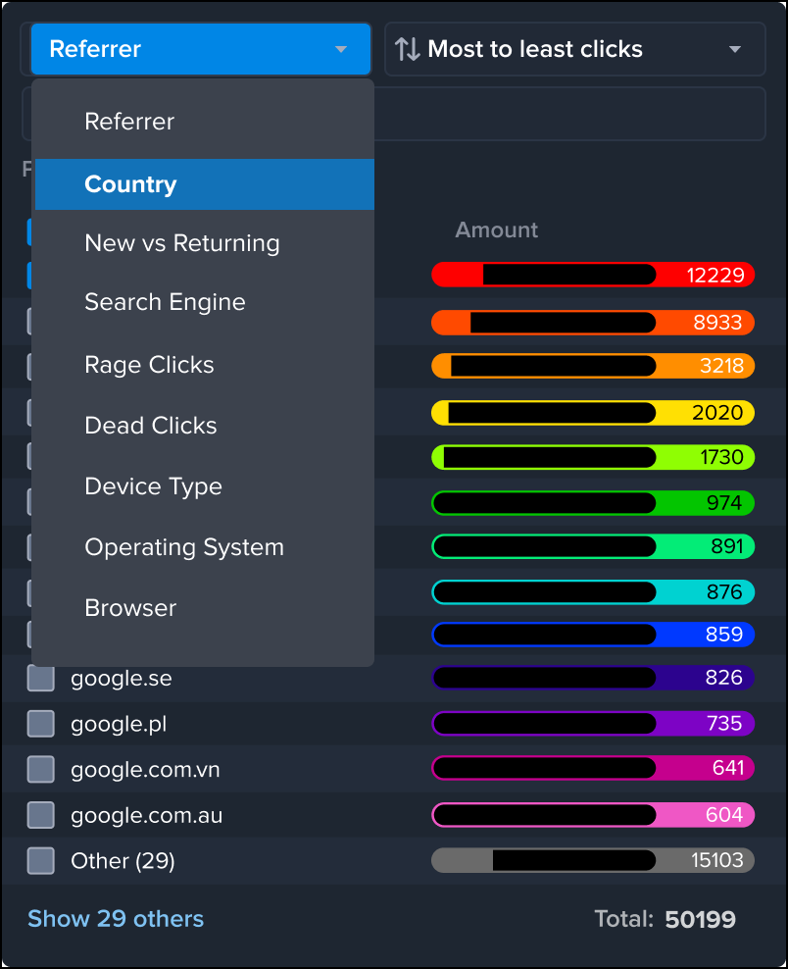Click the google.com.au referrer label
This screenshot has width=788, height=969.
146,816
